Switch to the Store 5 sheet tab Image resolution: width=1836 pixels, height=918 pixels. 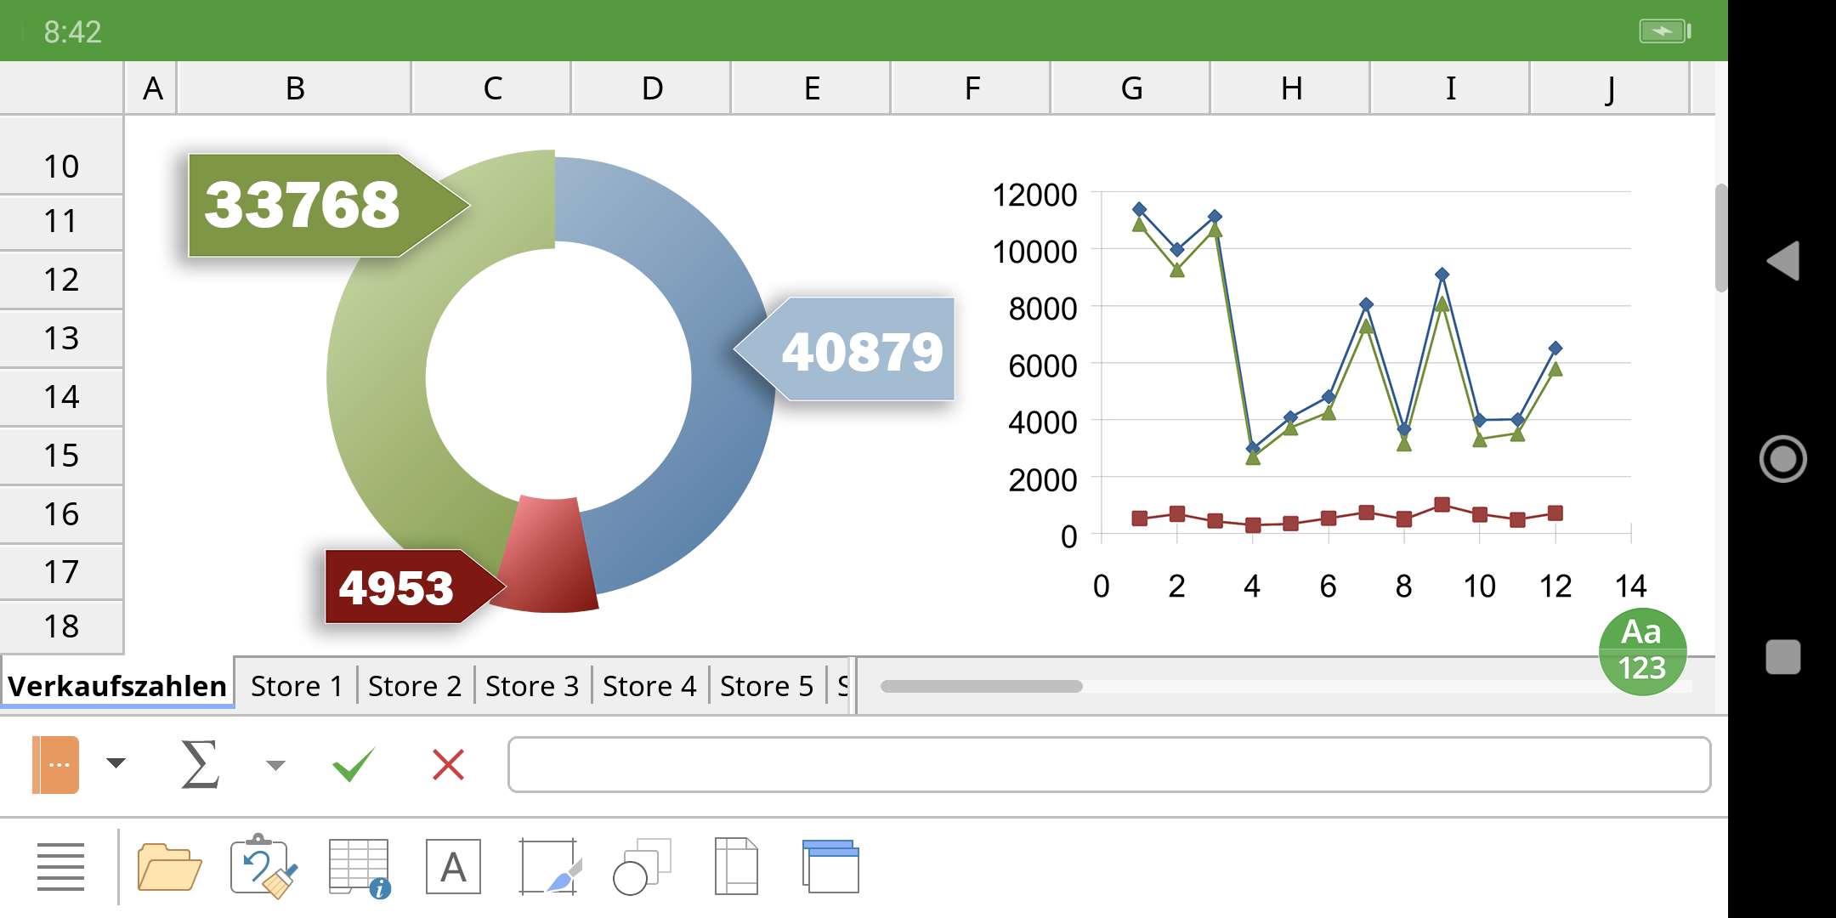point(767,686)
